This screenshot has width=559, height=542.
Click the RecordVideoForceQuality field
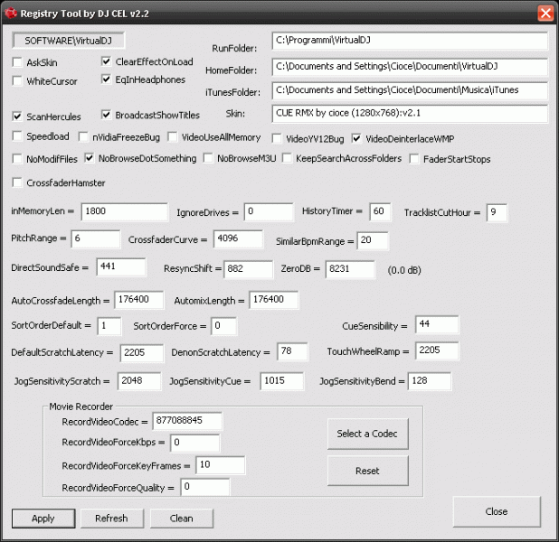click(205, 487)
